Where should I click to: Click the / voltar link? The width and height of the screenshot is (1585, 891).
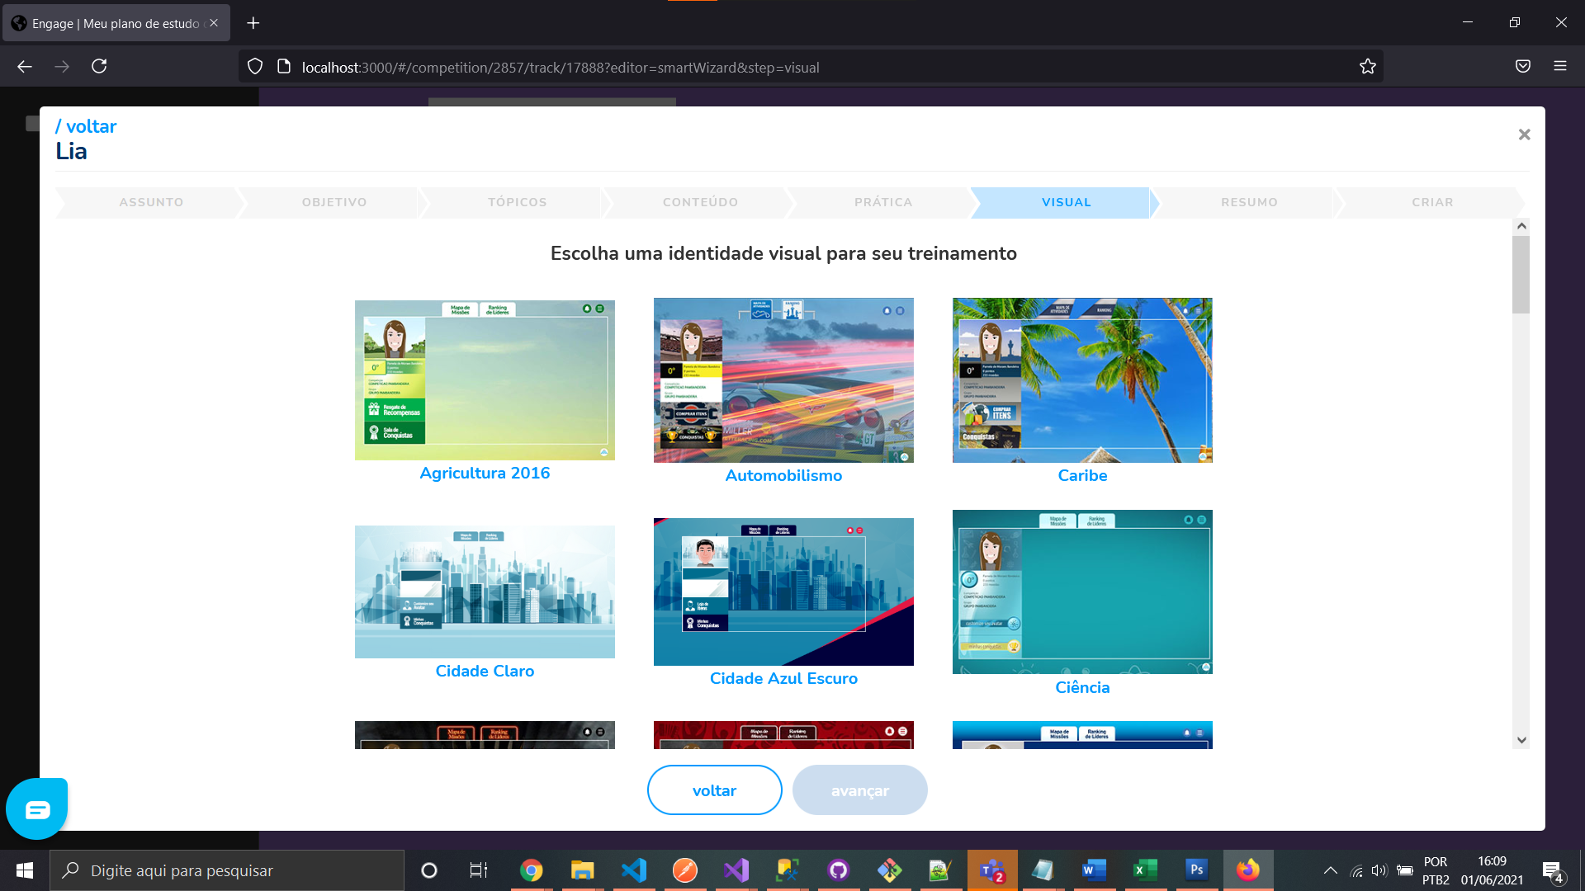click(x=86, y=126)
